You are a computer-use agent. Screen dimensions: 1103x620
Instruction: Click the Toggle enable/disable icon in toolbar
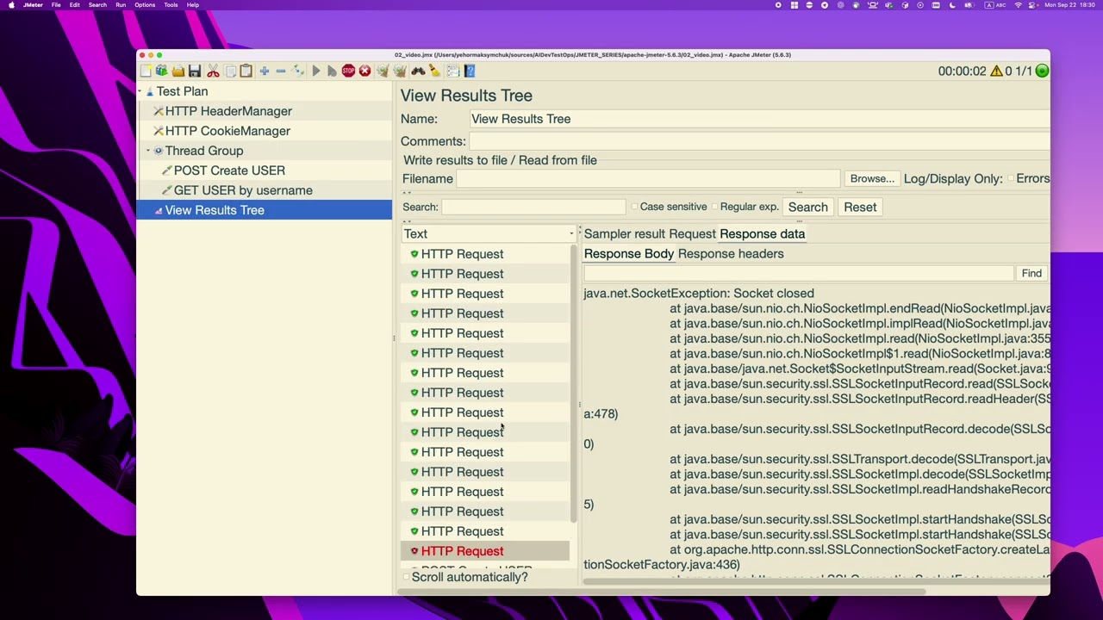298,71
